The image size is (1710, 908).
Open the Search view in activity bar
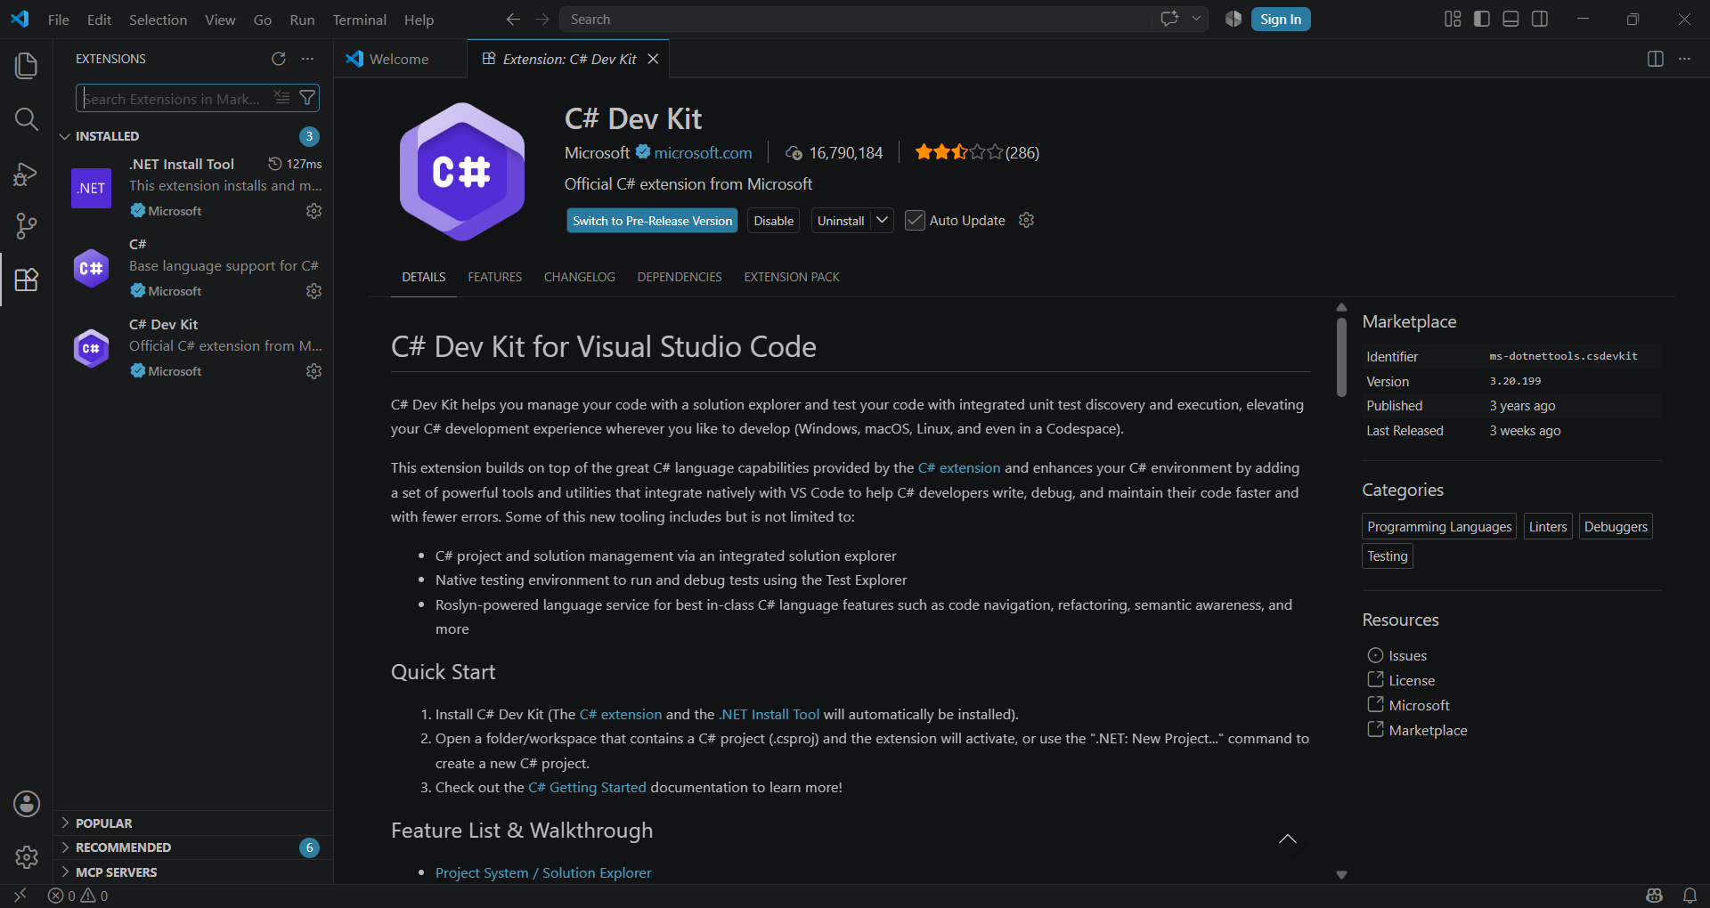[x=27, y=119]
